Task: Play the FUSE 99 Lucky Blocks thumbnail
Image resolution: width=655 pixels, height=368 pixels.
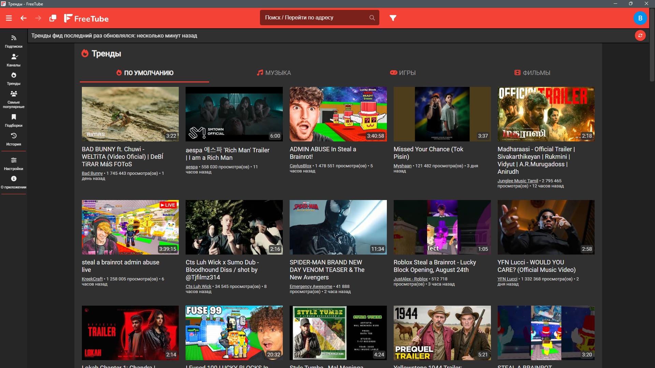Action: [x=234, y=333]
